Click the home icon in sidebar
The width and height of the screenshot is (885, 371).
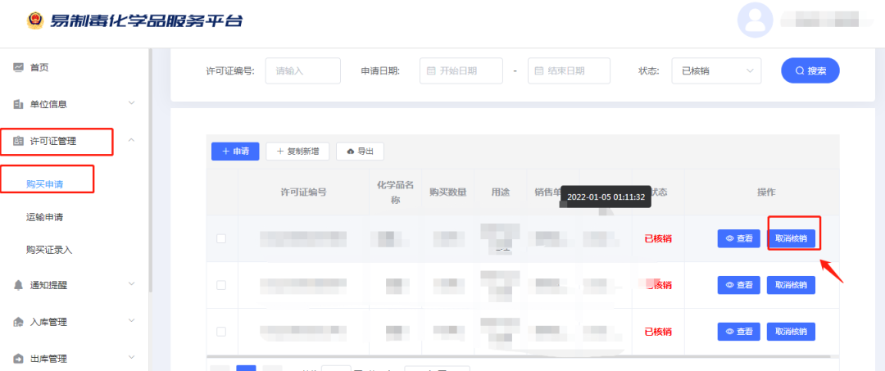[18, 67]
